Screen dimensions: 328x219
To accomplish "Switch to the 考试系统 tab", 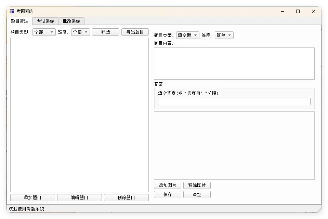I will (45, 21).
